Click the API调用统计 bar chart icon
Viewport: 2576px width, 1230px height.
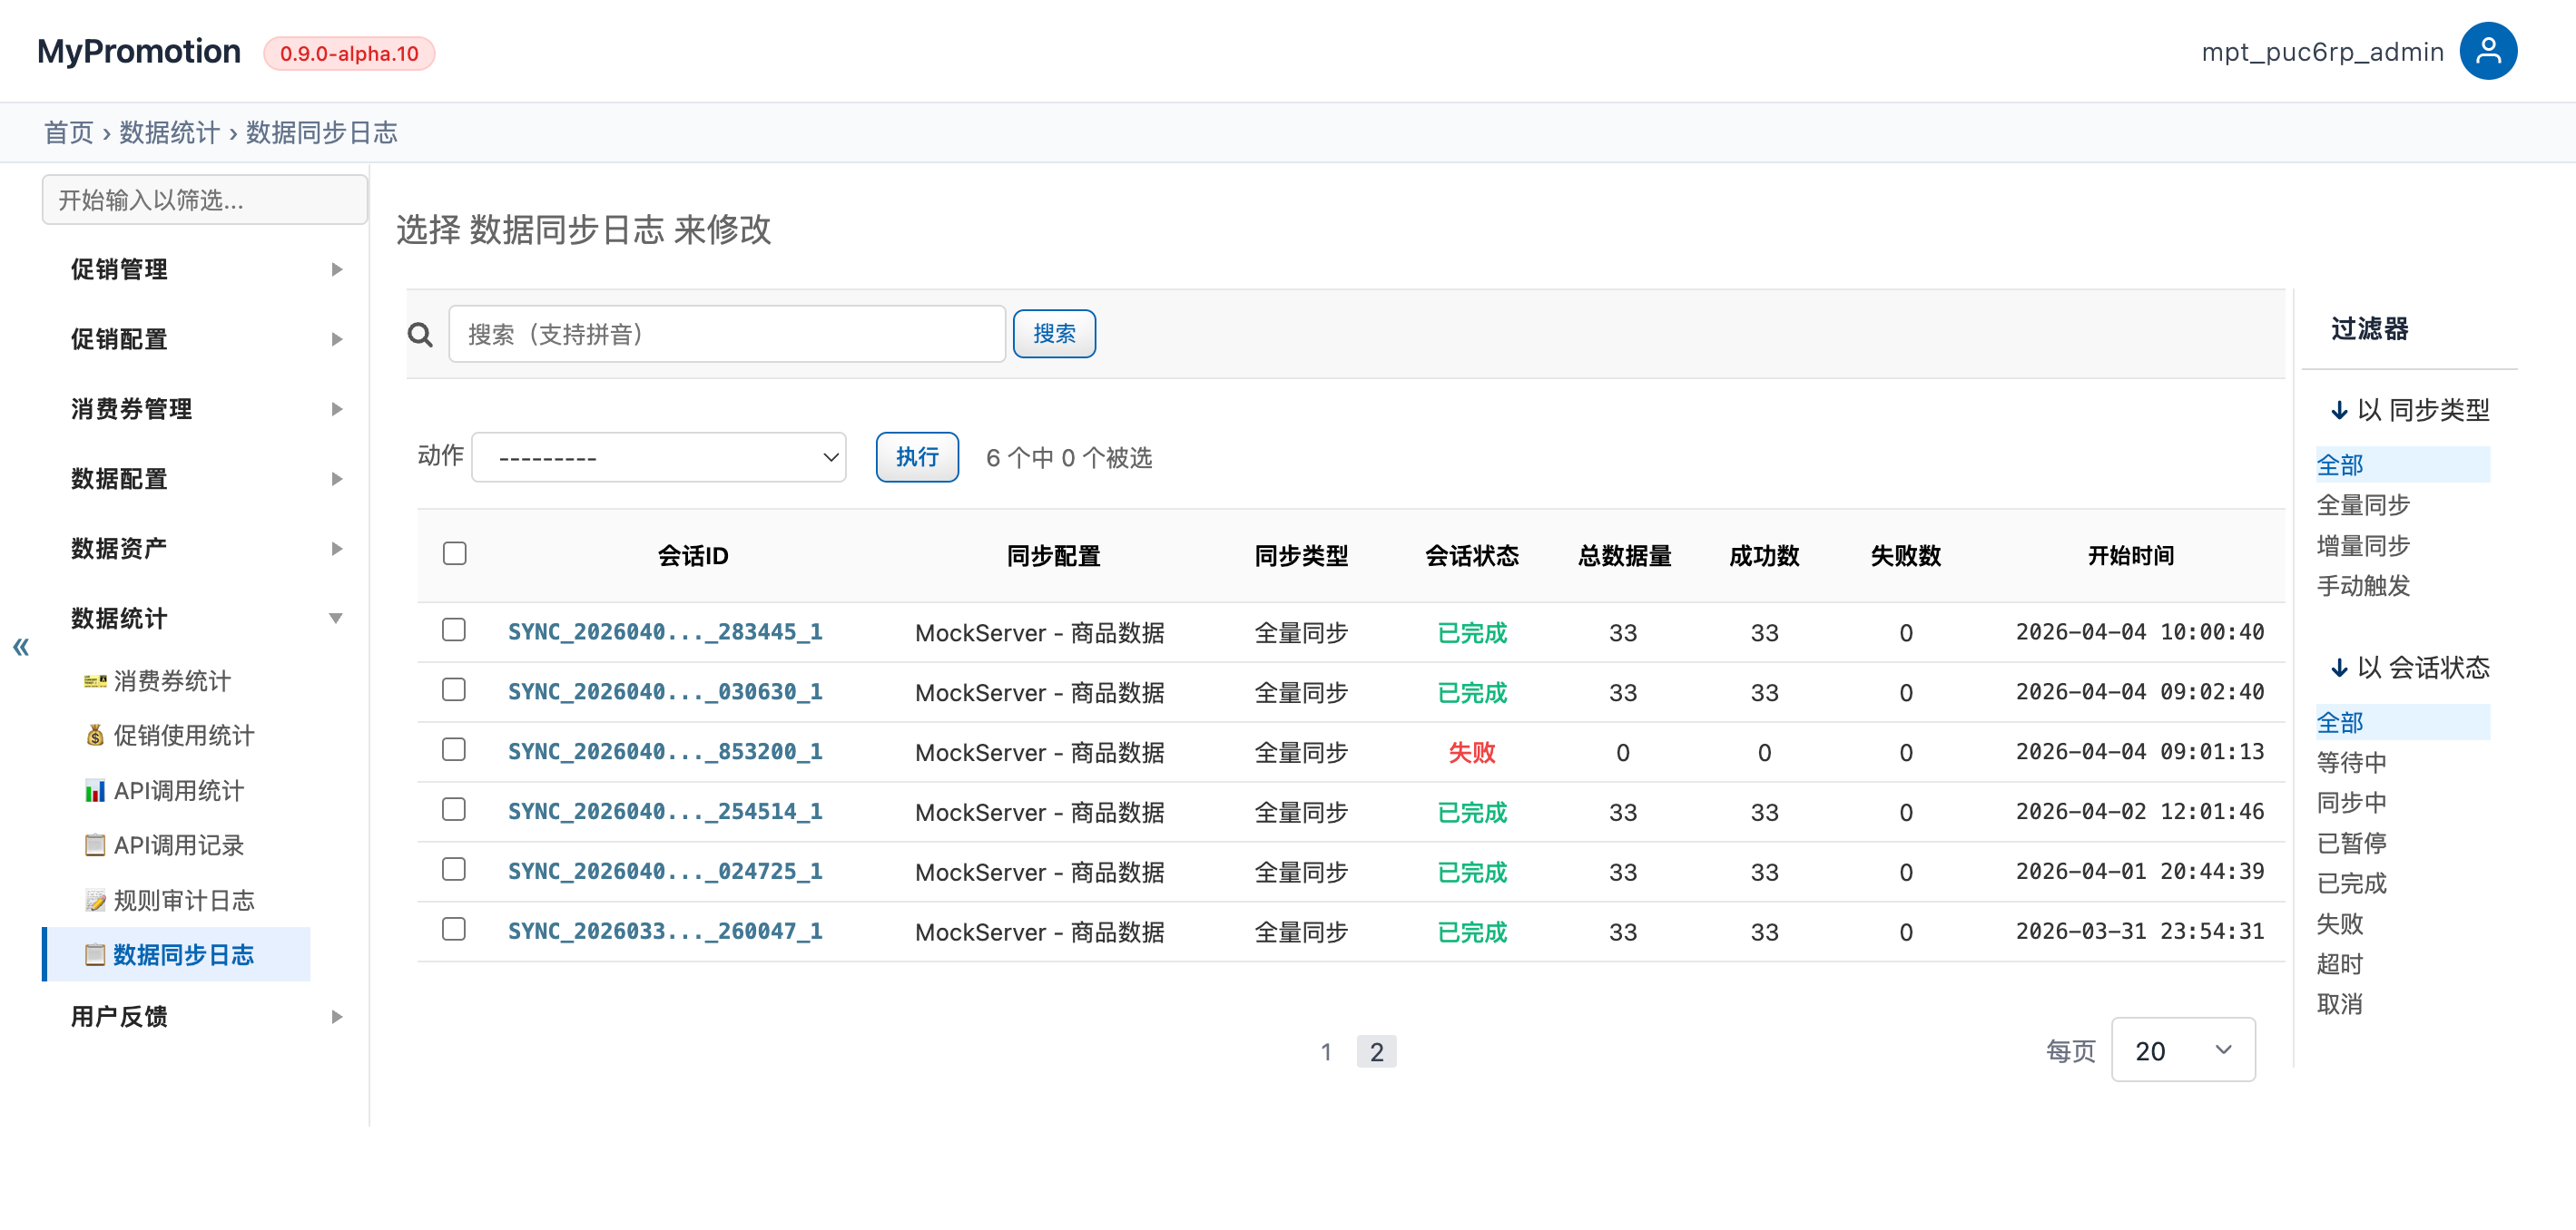(95, 791)
